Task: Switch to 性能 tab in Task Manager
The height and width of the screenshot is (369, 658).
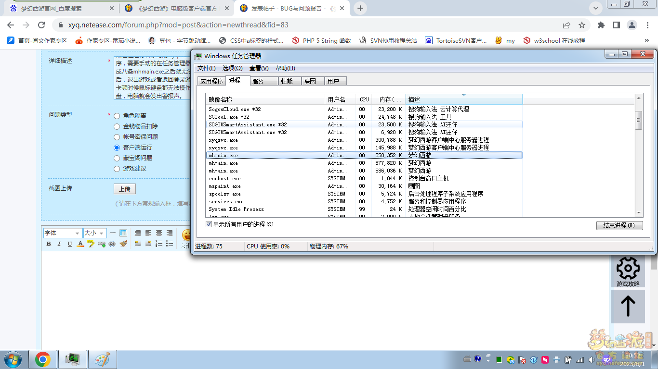Action: pos(289,81)
